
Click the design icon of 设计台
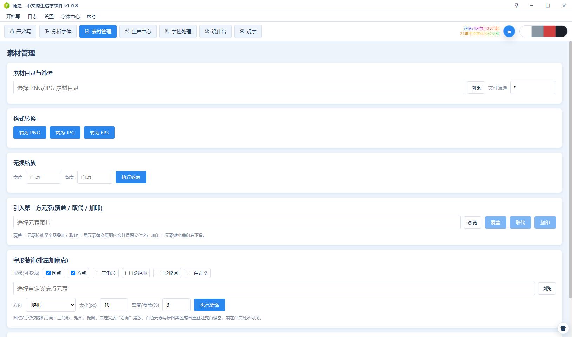coord(207,32)
